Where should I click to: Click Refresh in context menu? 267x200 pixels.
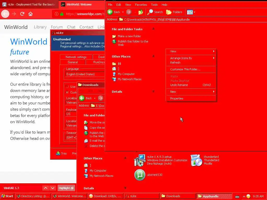pyautogui.click(x=191, y=63)
